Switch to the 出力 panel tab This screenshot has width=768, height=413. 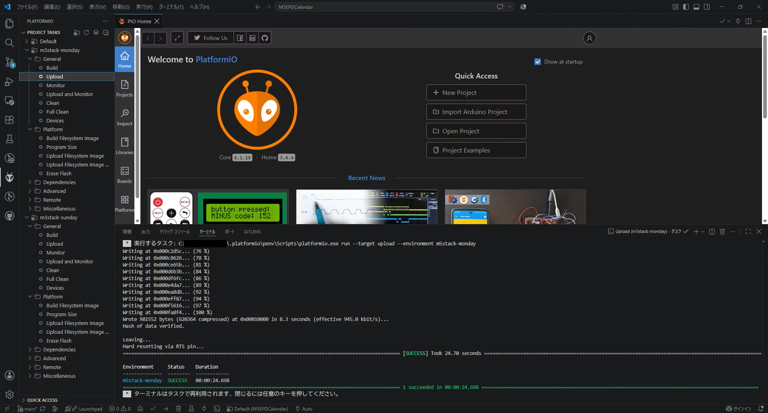pos(146,232)
